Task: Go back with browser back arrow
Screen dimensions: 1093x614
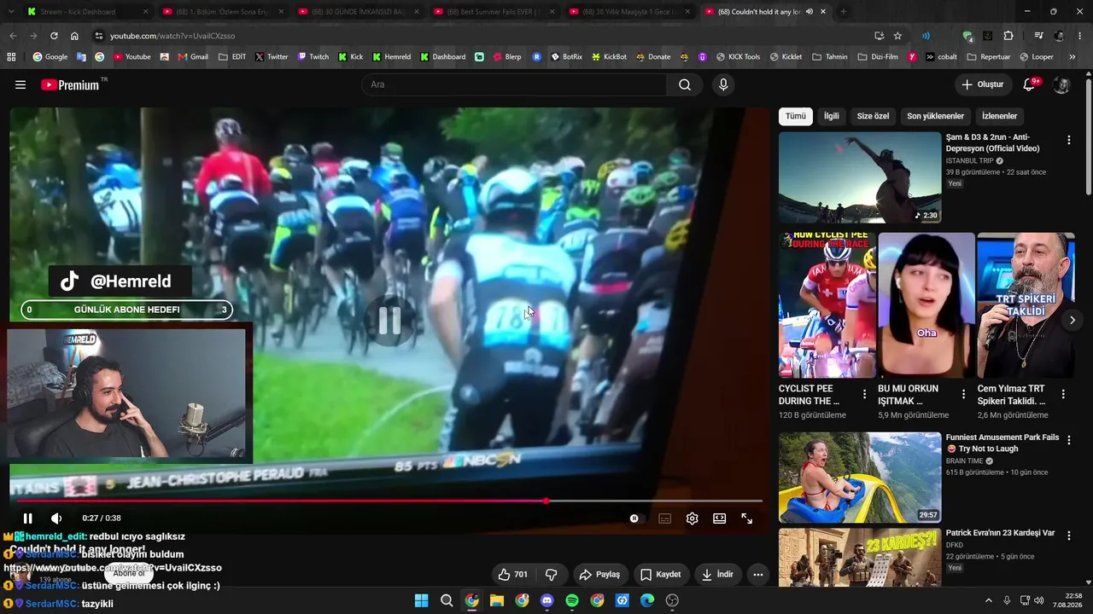Action: pos(13,36)
